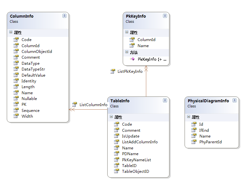This screenshot has height=184, width=249.
Task: Click property icon beside Length
Action: [16, 87]
